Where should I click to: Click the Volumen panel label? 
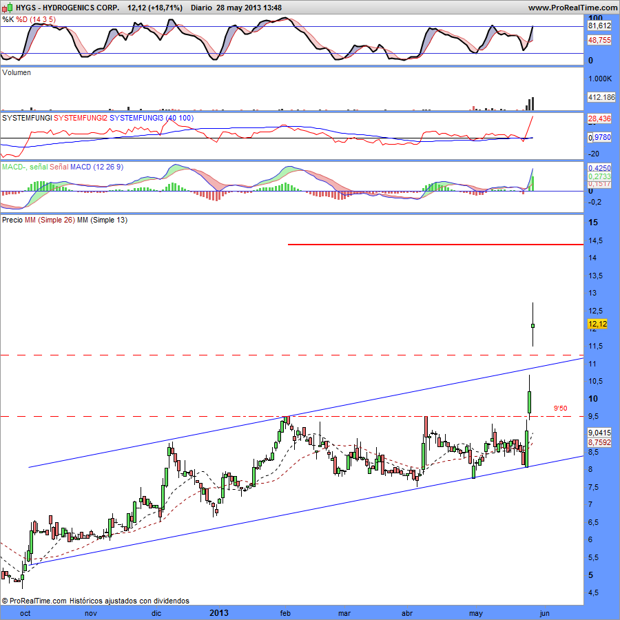click(x=17, y=72)
